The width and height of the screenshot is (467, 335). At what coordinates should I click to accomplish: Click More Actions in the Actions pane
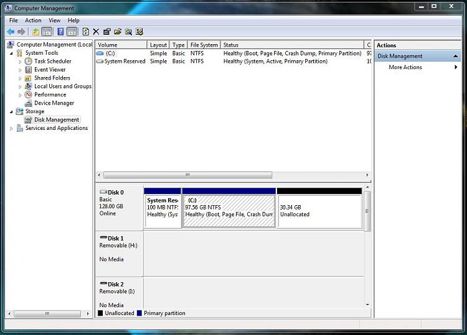point(405,67)
